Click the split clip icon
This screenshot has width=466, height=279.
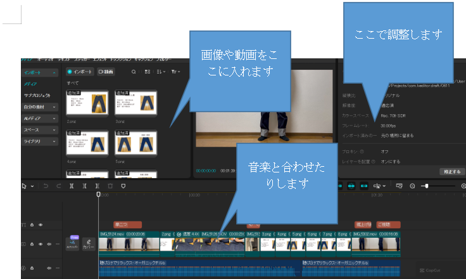[x=72, y=186]
